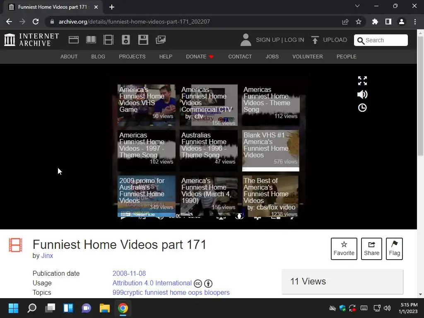This screenshot has width=424, height=318.
Task: Click the JOBS menu item
Action: (x=272, y=56)
